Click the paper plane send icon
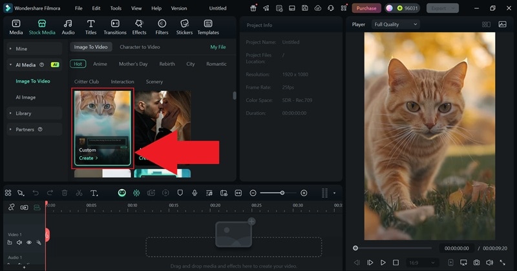517x271 pixels. (266, 8)
